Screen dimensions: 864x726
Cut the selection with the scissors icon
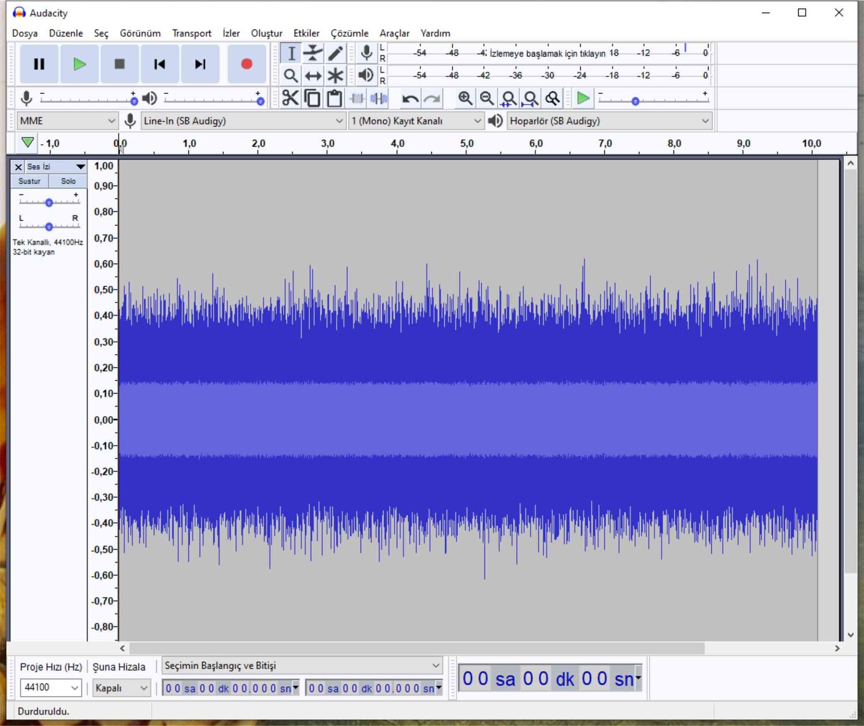290,98
